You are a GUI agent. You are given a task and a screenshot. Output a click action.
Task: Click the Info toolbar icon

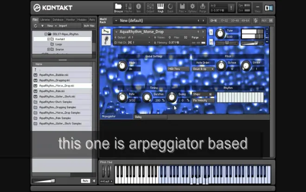[139, 8]
